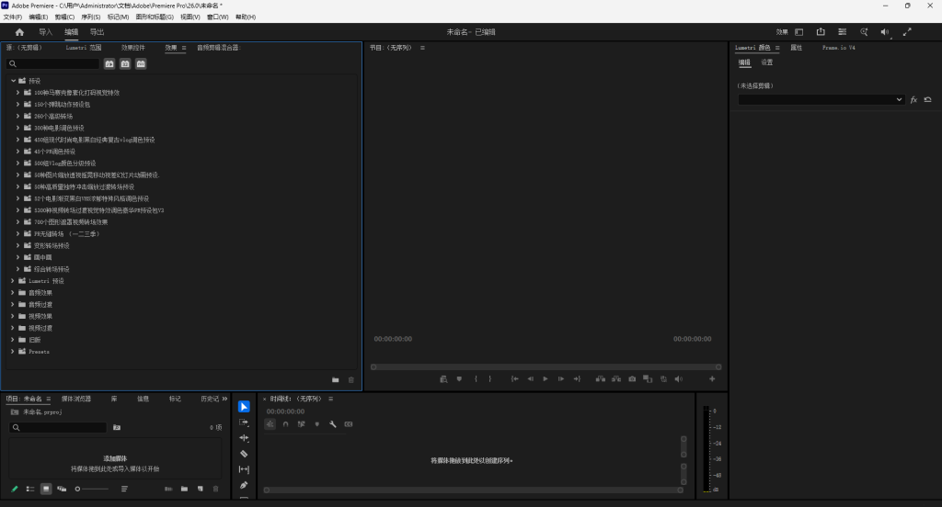Open the 序列(S) menu
This screenshot has width=942, height=507.
pyautogui.click(x=91, y=17)
